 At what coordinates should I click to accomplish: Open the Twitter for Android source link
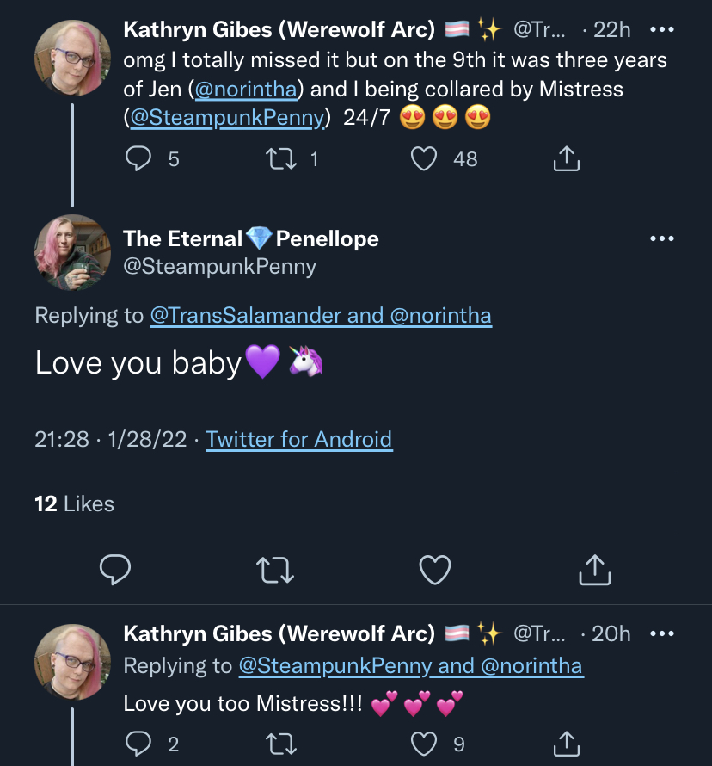[x=299, y=439]
